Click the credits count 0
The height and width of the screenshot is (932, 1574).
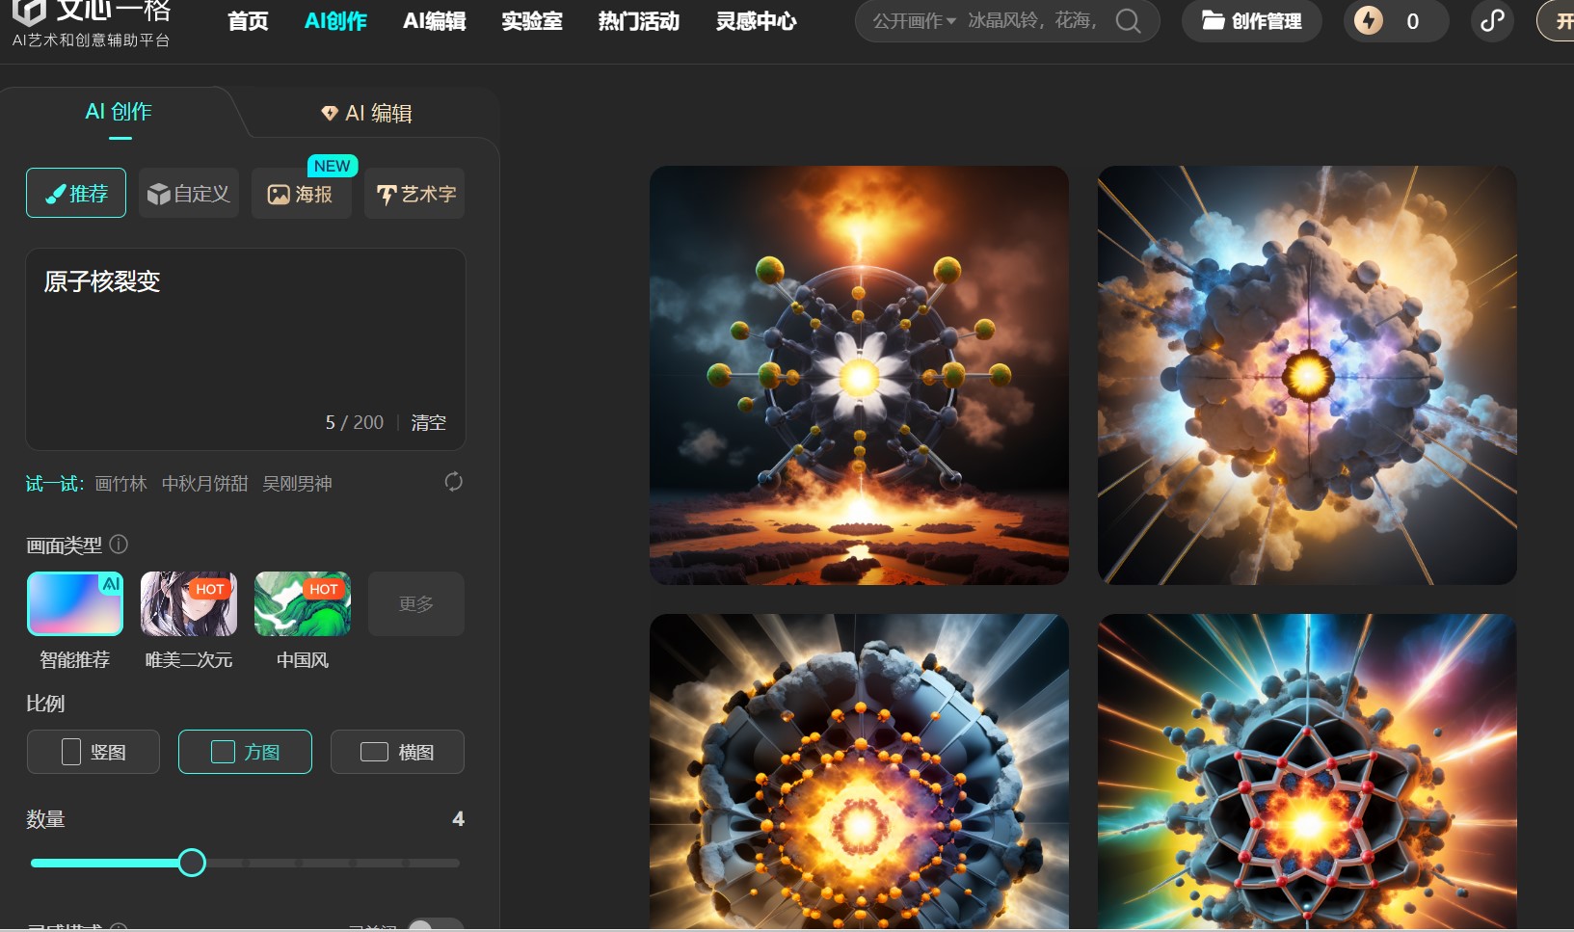1412,21
